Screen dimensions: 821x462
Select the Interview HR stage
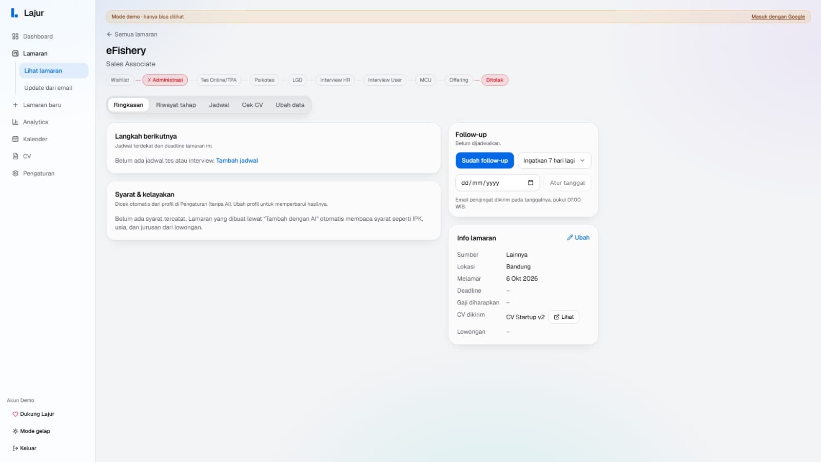335,80
